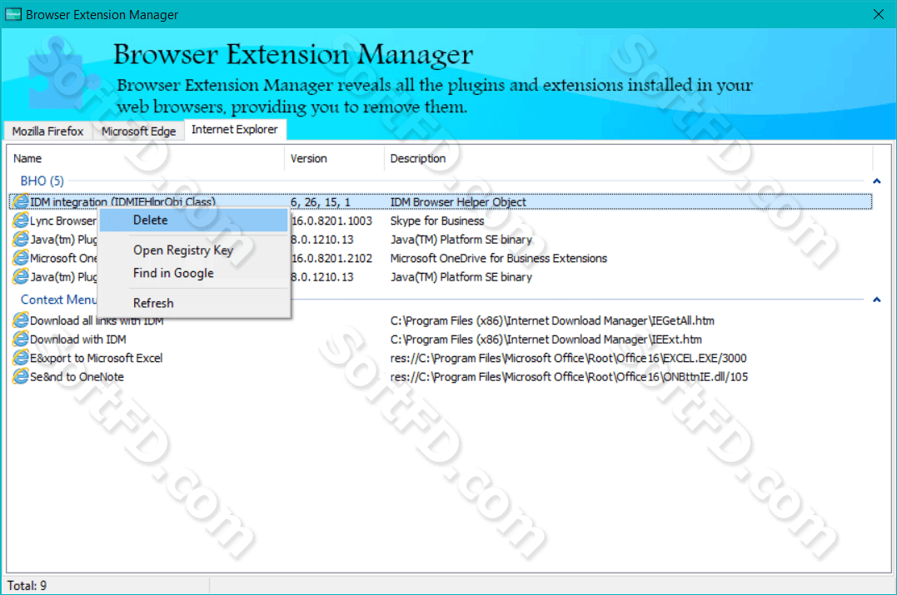897x595 pixels.
Task: Click the app icon in the title bar
Action: click(x=12, y=14)
